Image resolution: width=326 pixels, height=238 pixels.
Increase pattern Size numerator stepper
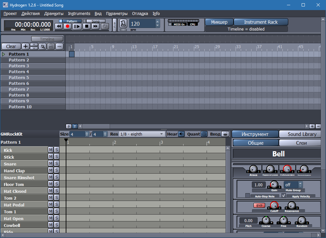click(x=87, y=133)
